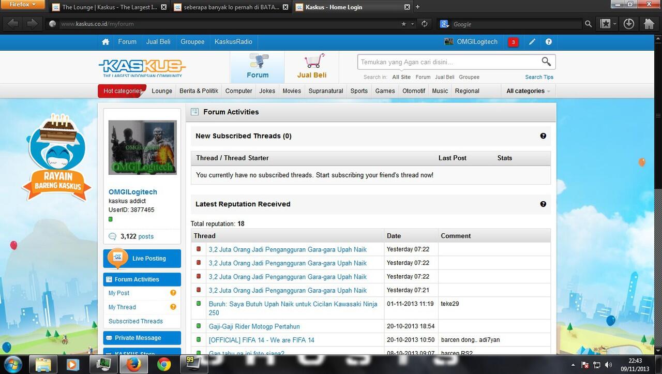Click browser forward arrow button
The width and height of the screenshot is (662, 374).
click(x=32, y=24)
